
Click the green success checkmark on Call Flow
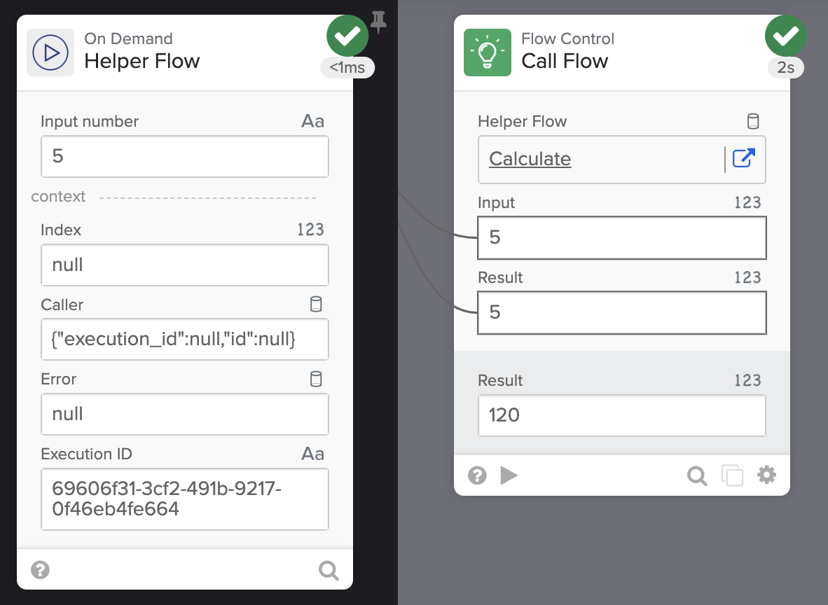point(786,35)
